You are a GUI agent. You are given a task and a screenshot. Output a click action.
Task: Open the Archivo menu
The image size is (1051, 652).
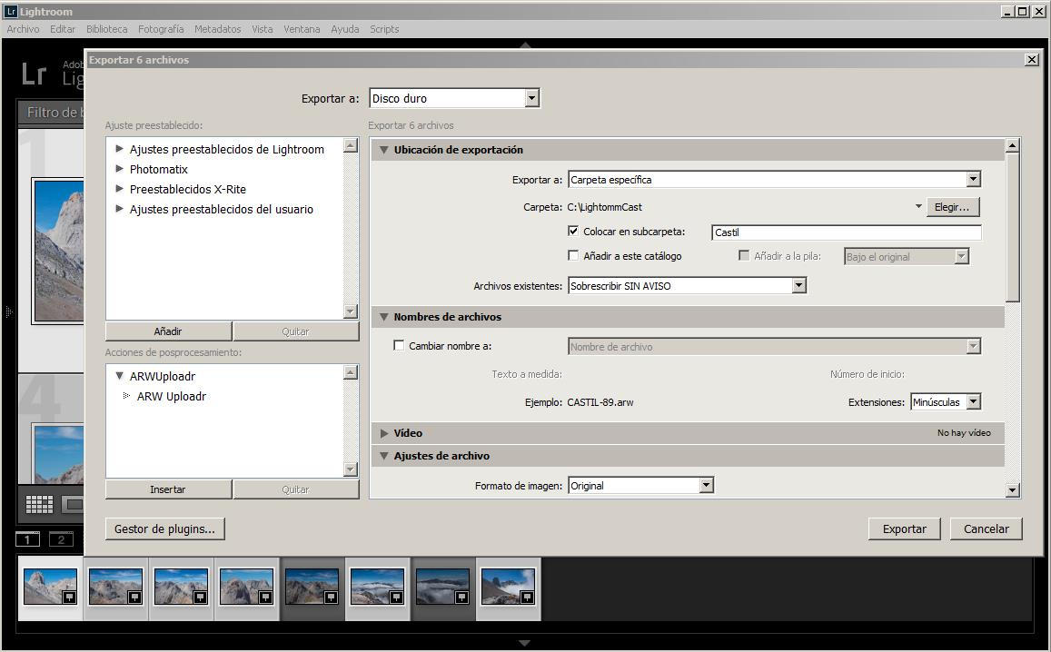[x=23, y=29]
